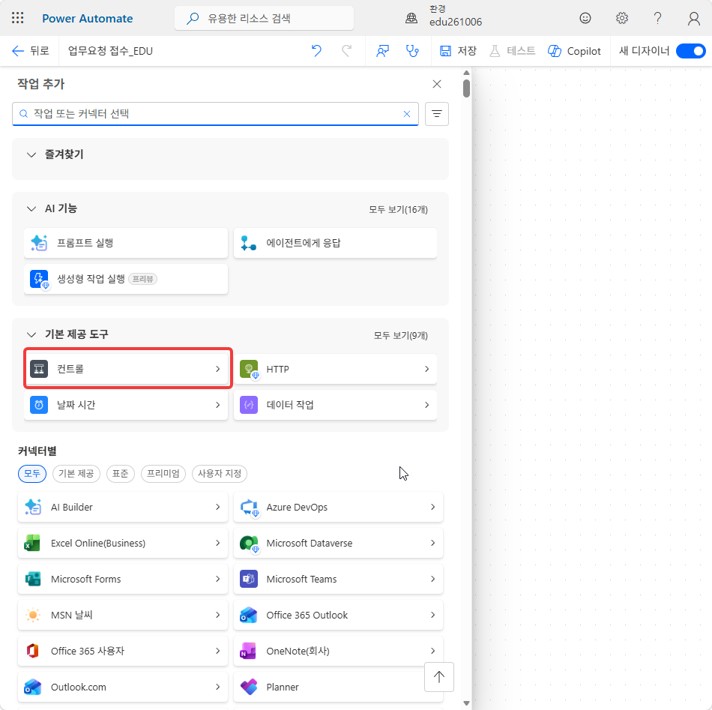This screenshot has width=712, height=710.
Task: Open the Azure DevOps connector
Action: pos(338,507)
